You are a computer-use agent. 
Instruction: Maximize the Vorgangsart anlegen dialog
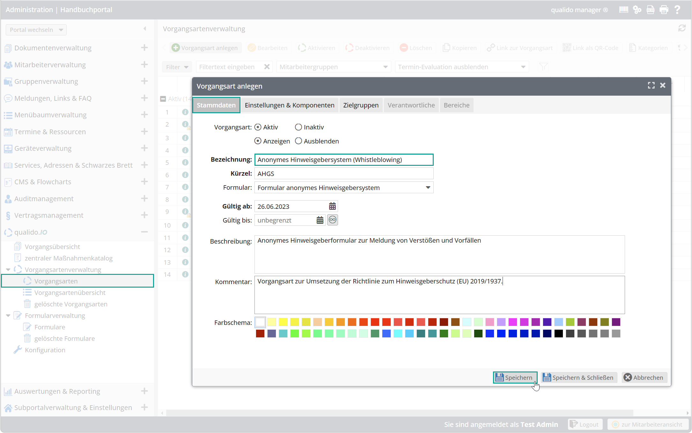pos(651,85)
